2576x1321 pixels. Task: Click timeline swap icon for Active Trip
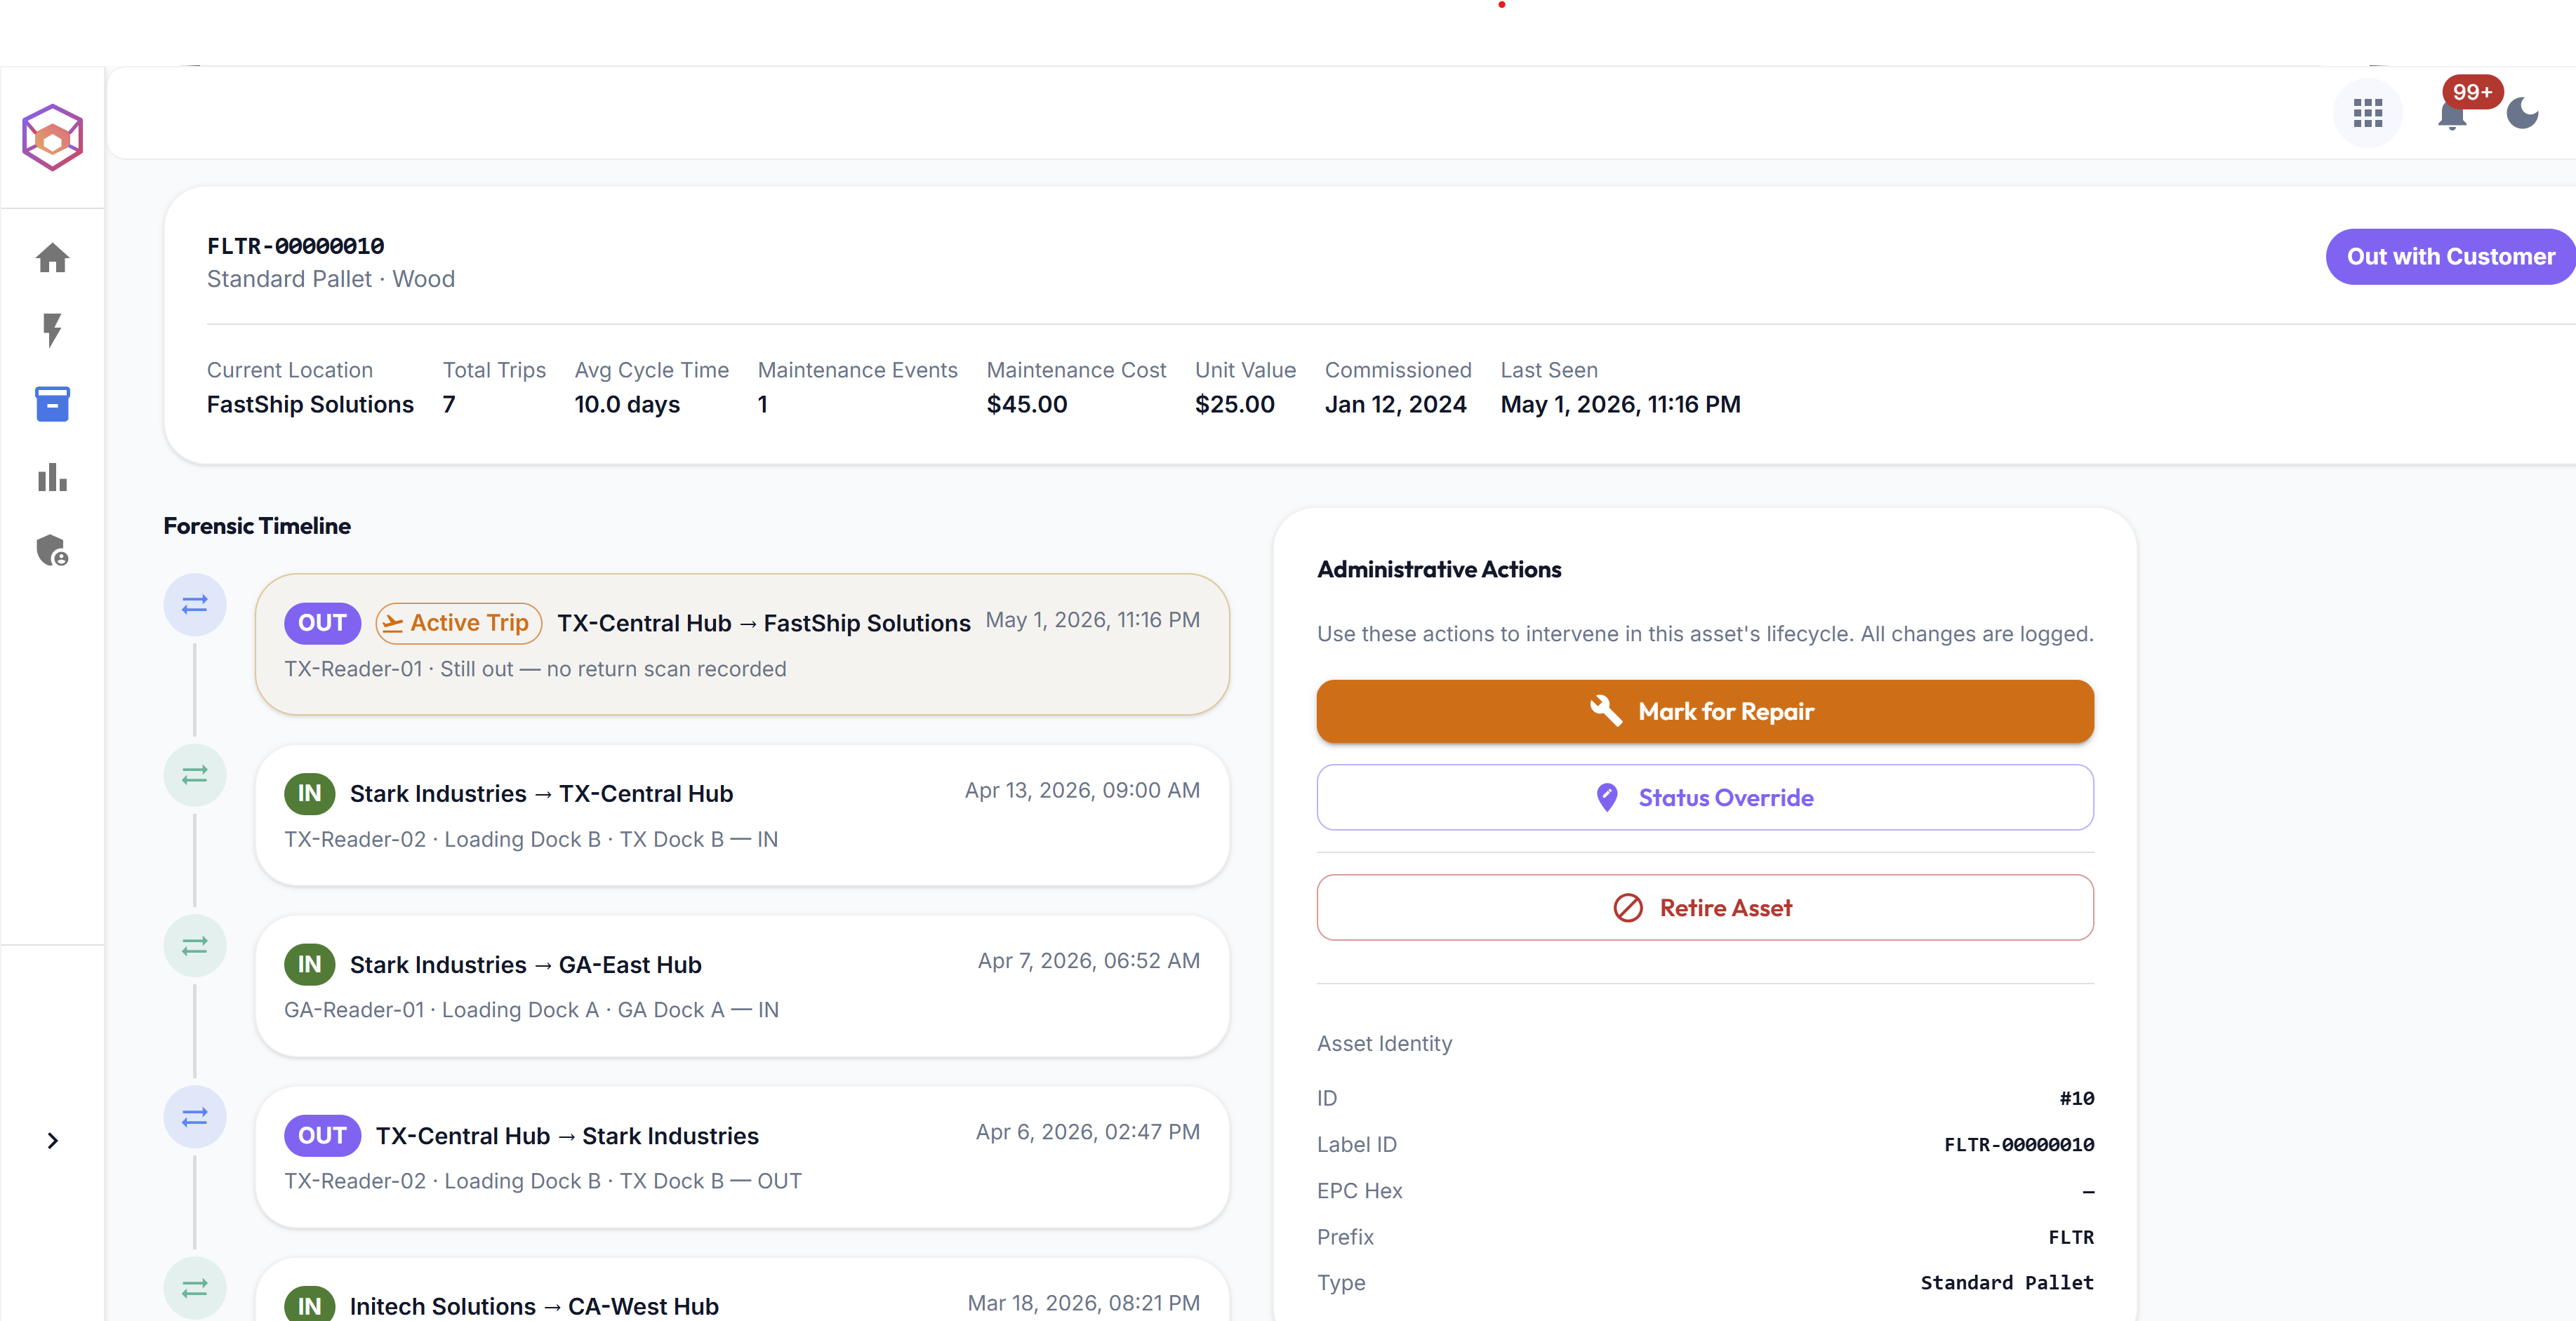click(x=195, y=605)
